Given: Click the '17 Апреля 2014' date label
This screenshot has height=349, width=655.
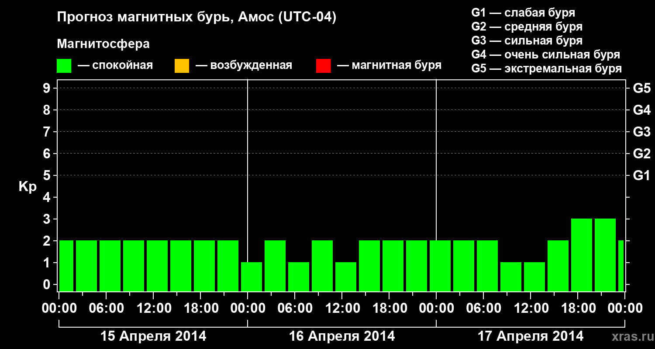Looking at the screenshot, I should click(x=531, y=336).
